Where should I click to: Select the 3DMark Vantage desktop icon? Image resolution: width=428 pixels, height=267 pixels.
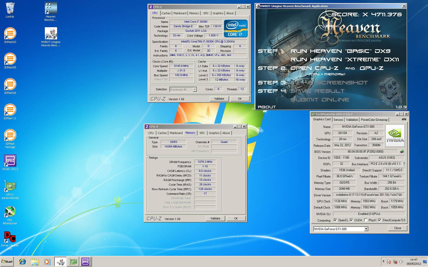[x=10, y=139]
